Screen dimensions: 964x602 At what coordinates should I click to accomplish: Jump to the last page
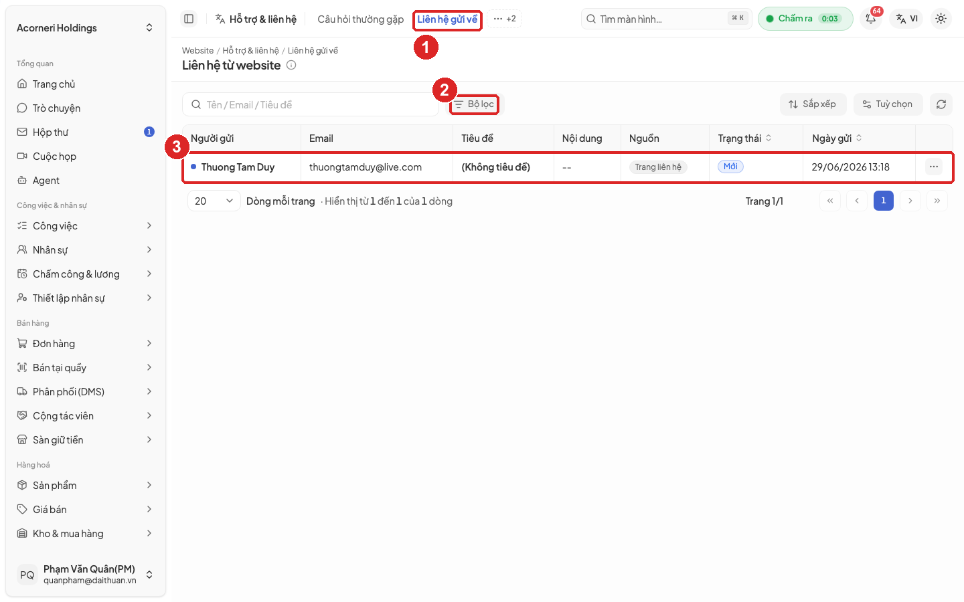pos(937,201)
